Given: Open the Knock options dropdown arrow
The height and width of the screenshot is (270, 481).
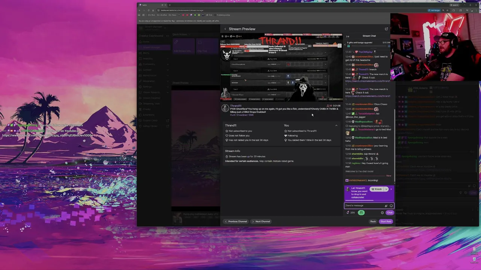Looking at the screenshot, I should (386, 189).
